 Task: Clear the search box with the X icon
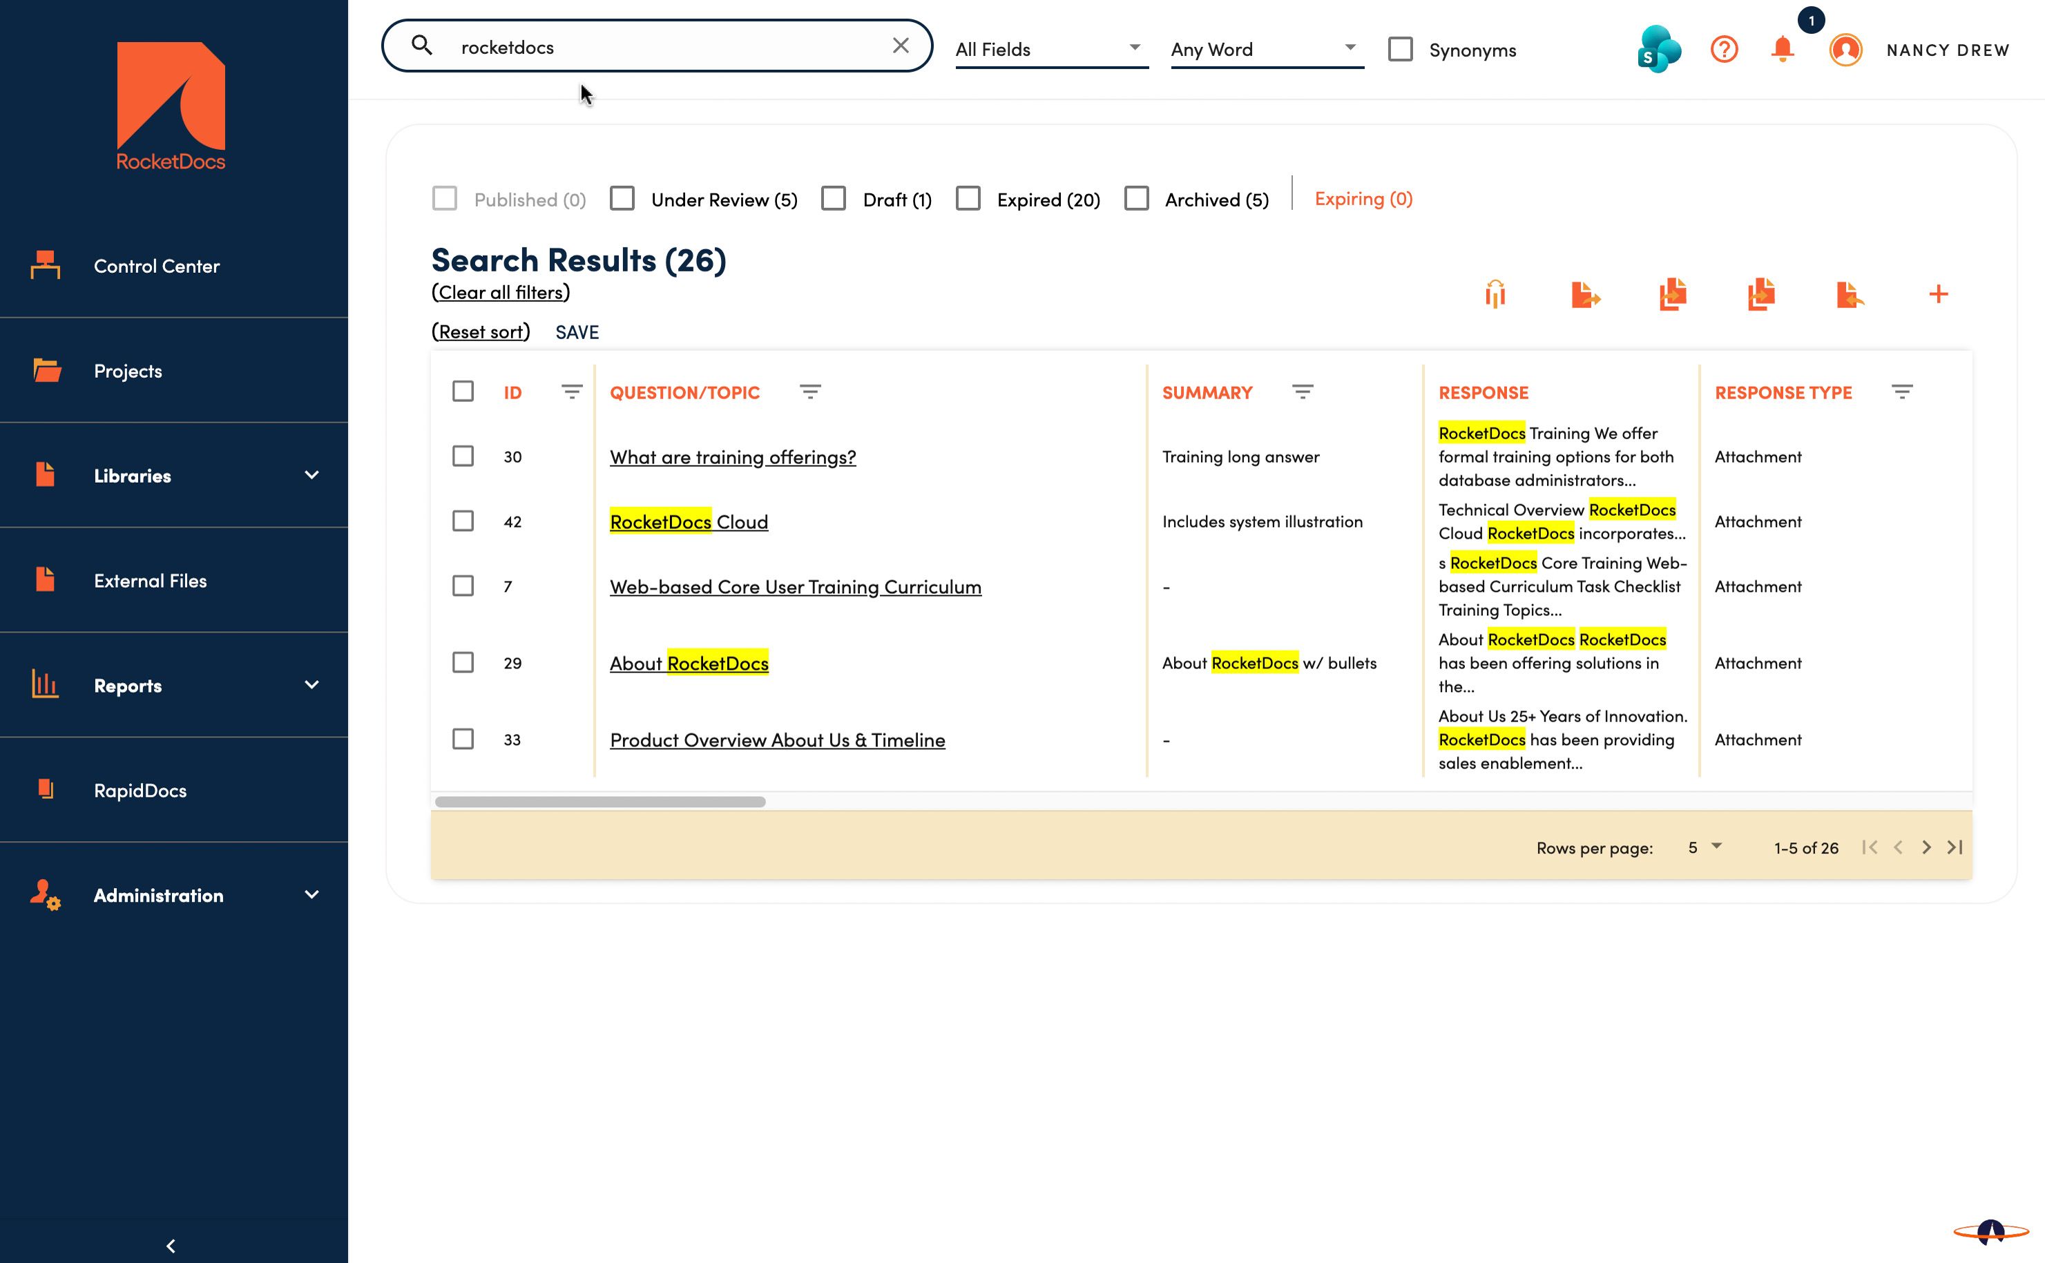(x=901, y=46)
